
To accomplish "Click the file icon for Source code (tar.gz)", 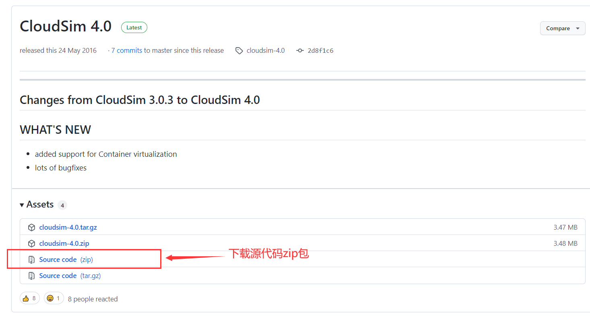I will click(31, 276).
